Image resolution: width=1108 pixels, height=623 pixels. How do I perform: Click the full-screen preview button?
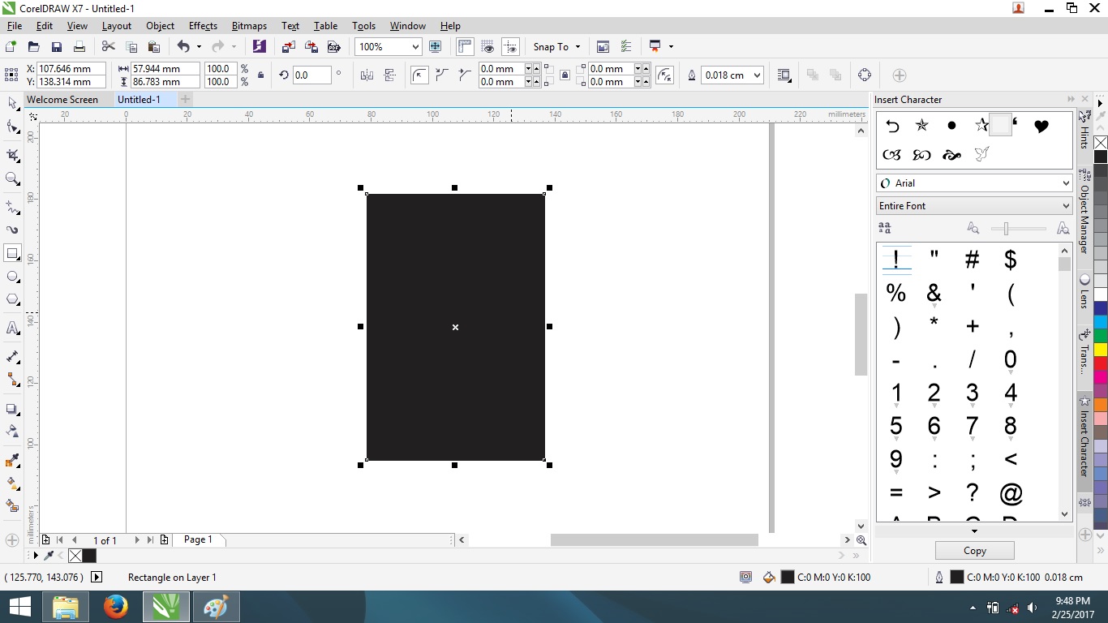click(434, 46)
